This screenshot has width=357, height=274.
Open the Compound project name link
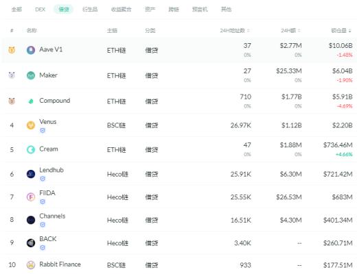[x=55, y=101]
